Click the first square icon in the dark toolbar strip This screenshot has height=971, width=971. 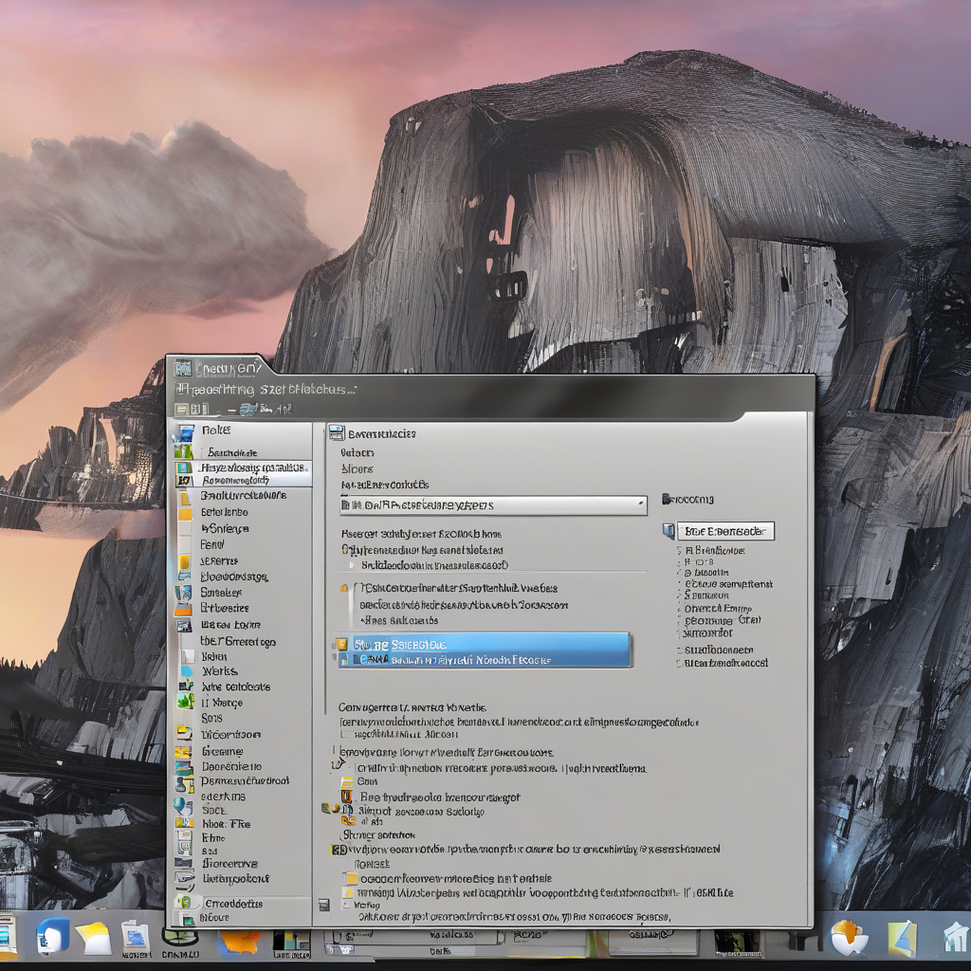click(181, 410)
